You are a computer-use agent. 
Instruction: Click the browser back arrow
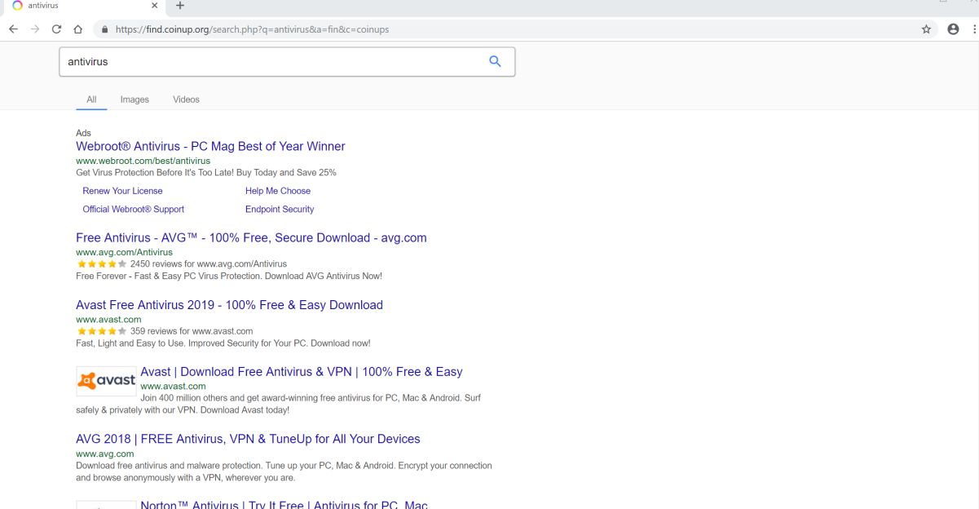[x=13, y=29]
